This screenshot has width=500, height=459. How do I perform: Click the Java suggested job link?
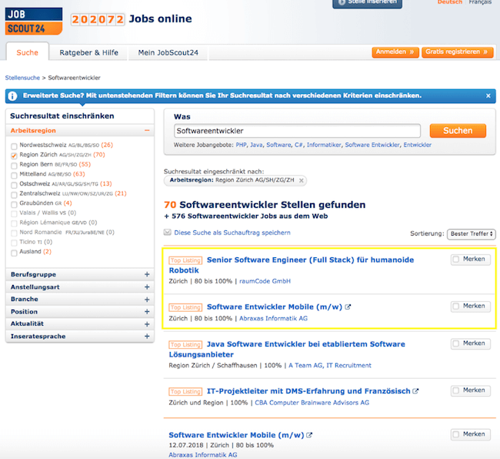256,145
